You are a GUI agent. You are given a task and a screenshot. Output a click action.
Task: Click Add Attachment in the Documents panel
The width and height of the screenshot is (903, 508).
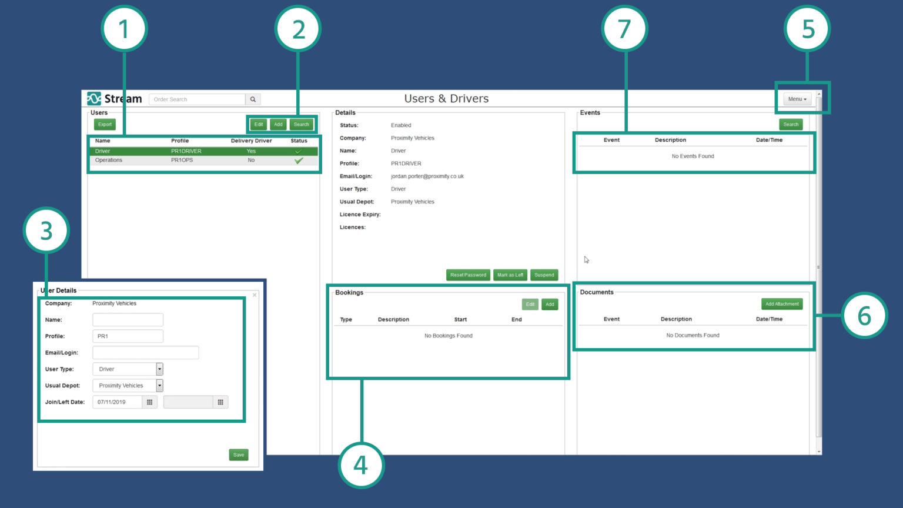pos(782,303)
